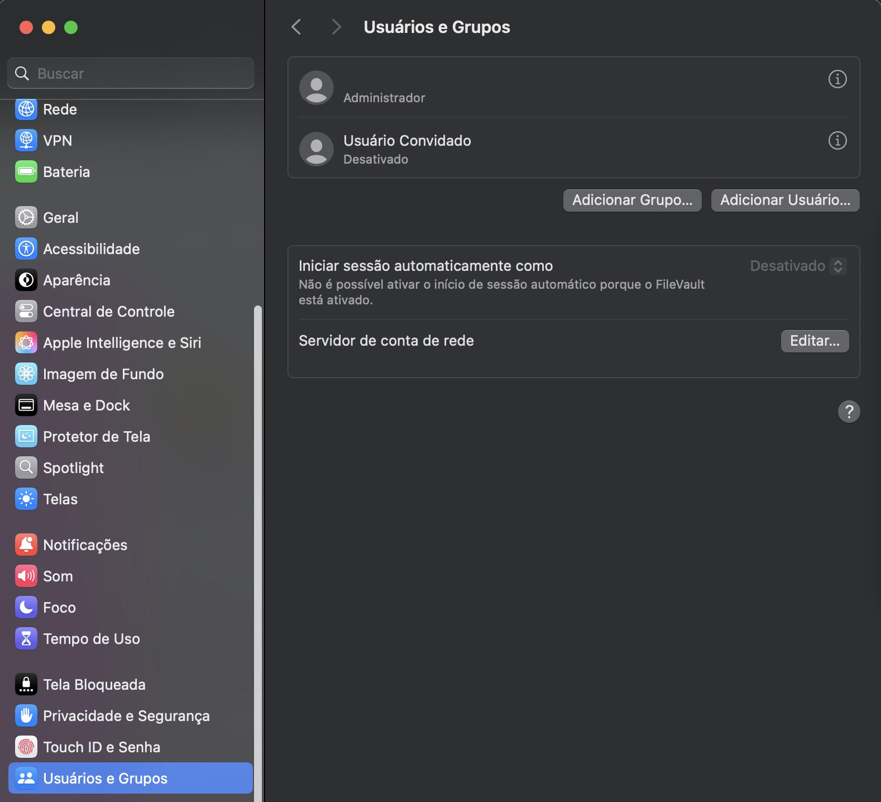This screenshot has height=802, width=881.
Task: Open the Acessibilidade sidebar icon
Action: click(x=26, y=249)
